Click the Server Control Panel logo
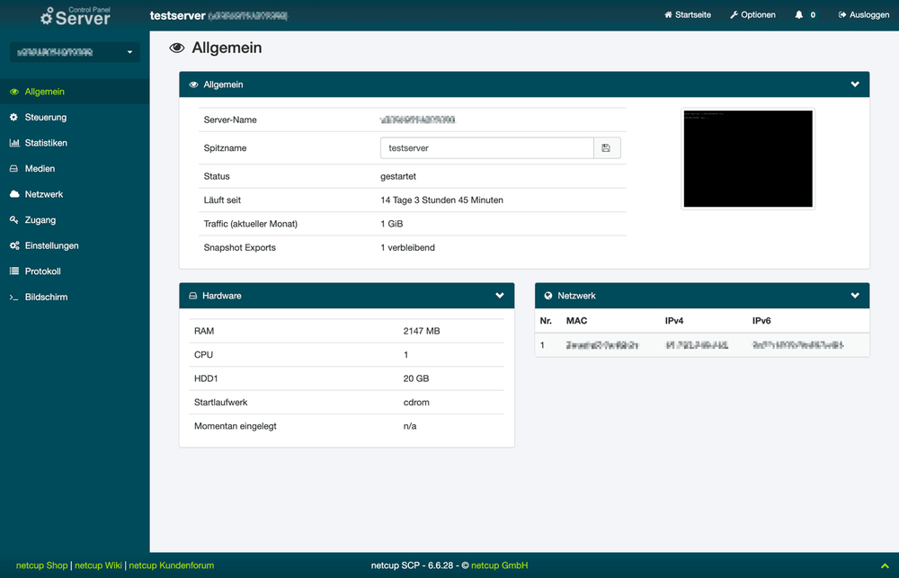899x578 pixels. 75,15
